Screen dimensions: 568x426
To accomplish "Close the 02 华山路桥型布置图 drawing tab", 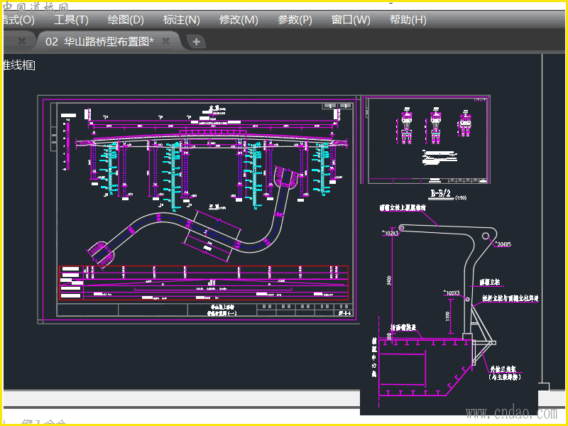I will click(x=166, y=41).
